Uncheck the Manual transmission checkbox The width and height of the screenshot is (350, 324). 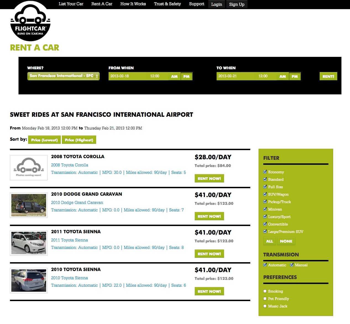point(292,265)
